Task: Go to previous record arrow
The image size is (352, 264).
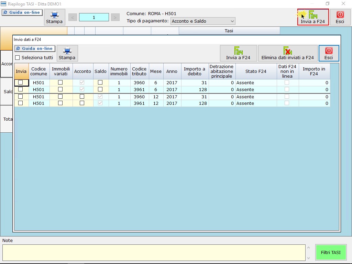Action: [x=73, y=17]
